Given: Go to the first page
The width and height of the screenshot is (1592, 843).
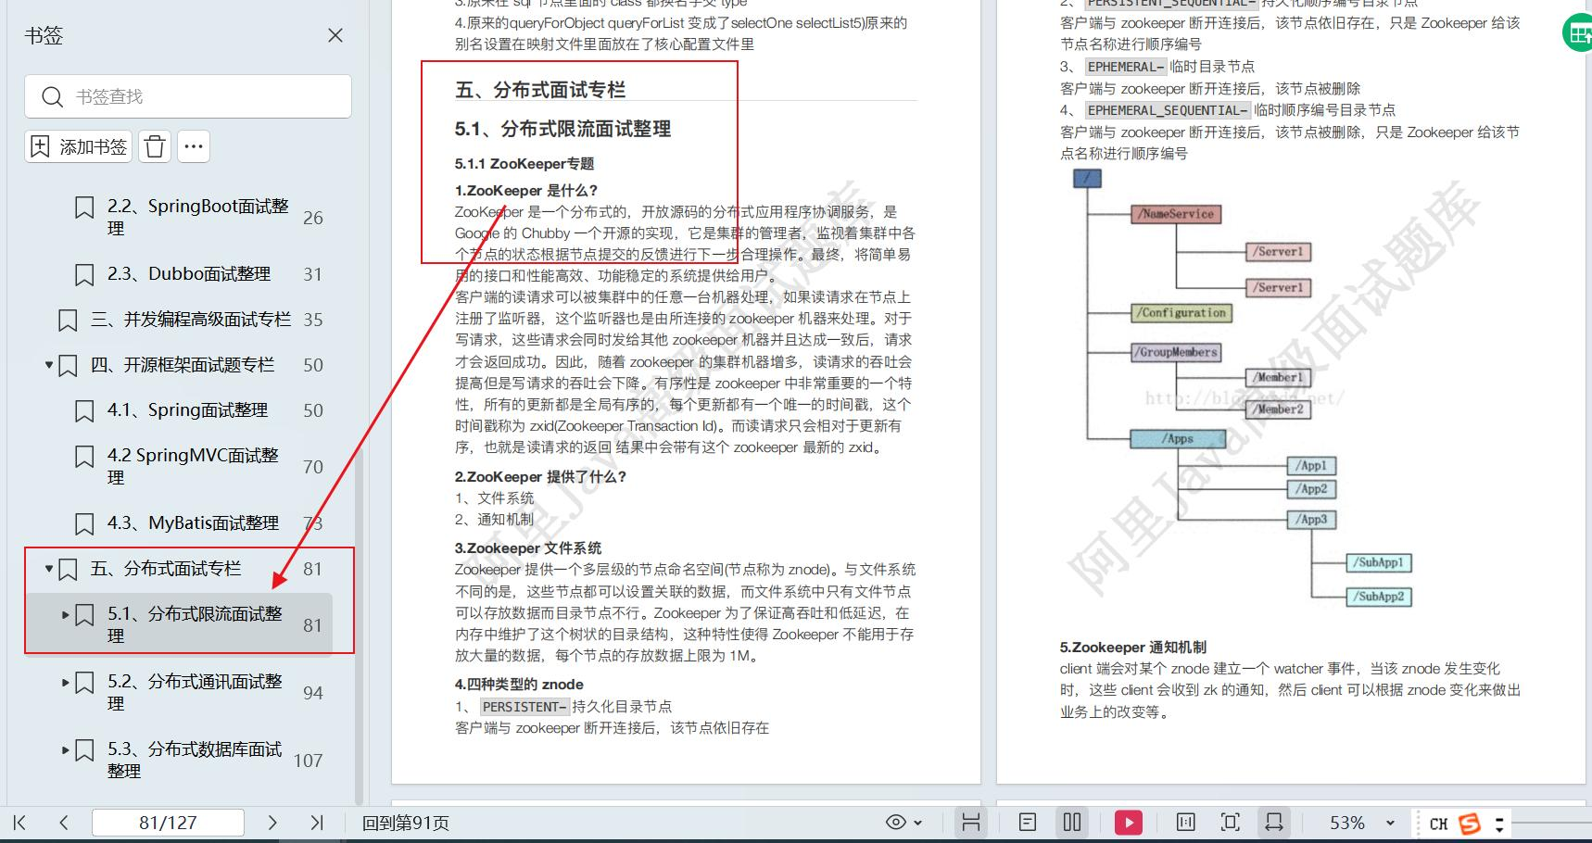Looking at the screenshot, I should tap(19, 823).
